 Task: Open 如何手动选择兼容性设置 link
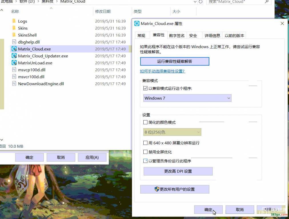pyautogui.click(x=162, y=71)
